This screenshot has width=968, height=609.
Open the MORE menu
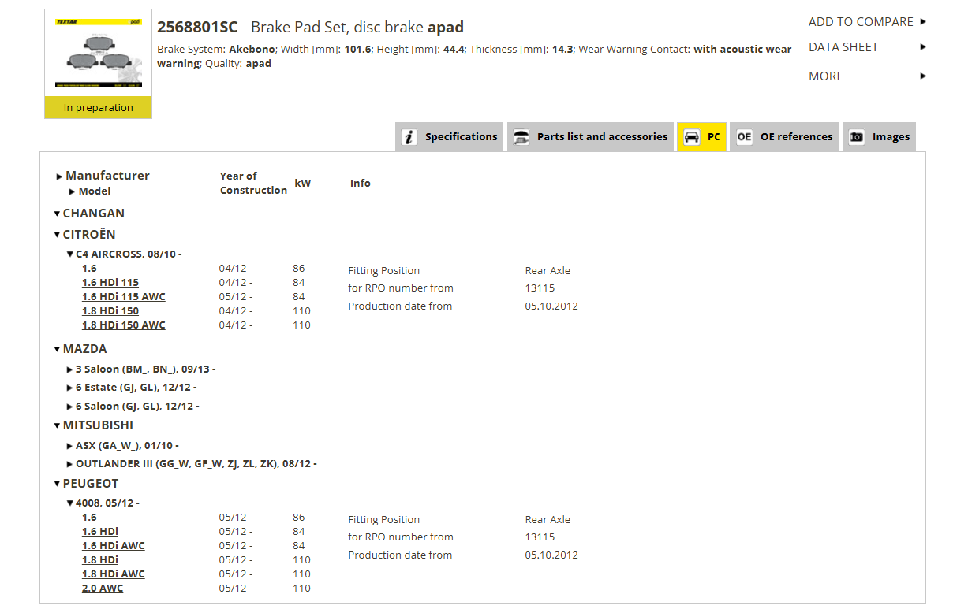point(826,76)
